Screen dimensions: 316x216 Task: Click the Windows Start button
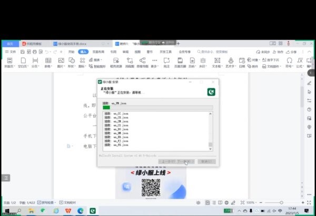click(x=7, y=211)
